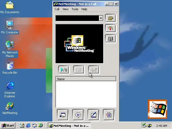Click the Name column header
Viewport: 172px width, 129px height.
coord(86,79)
